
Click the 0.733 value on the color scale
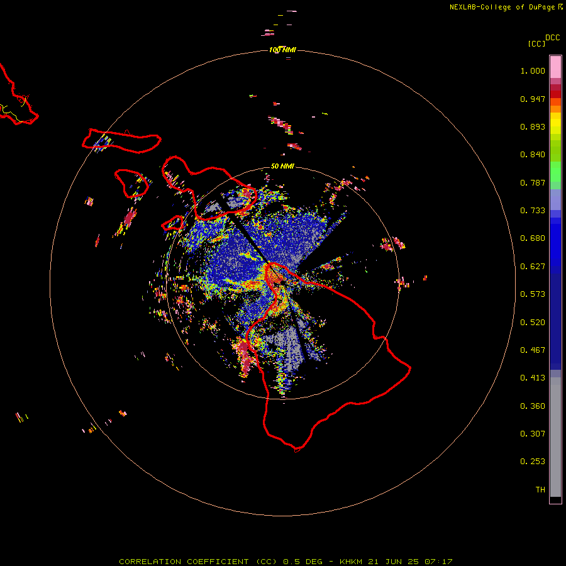[533, 211]
